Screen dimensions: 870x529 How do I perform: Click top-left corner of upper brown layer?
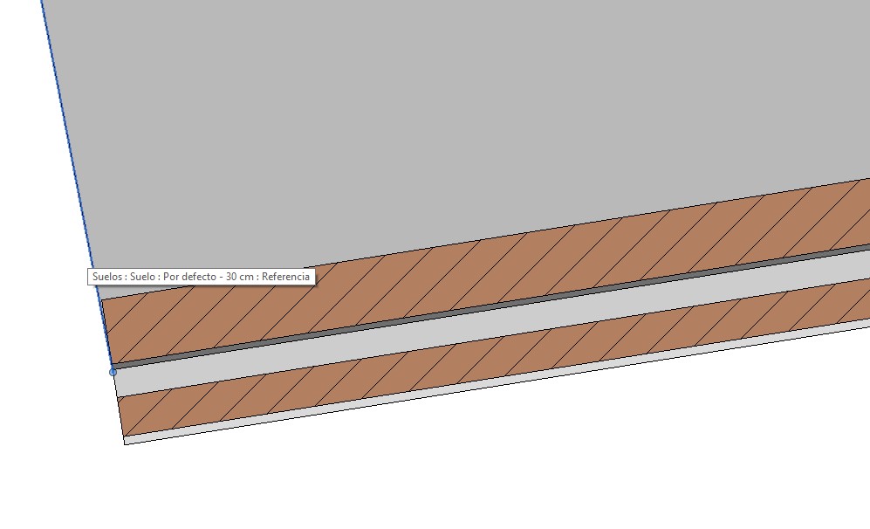point(102,301)
